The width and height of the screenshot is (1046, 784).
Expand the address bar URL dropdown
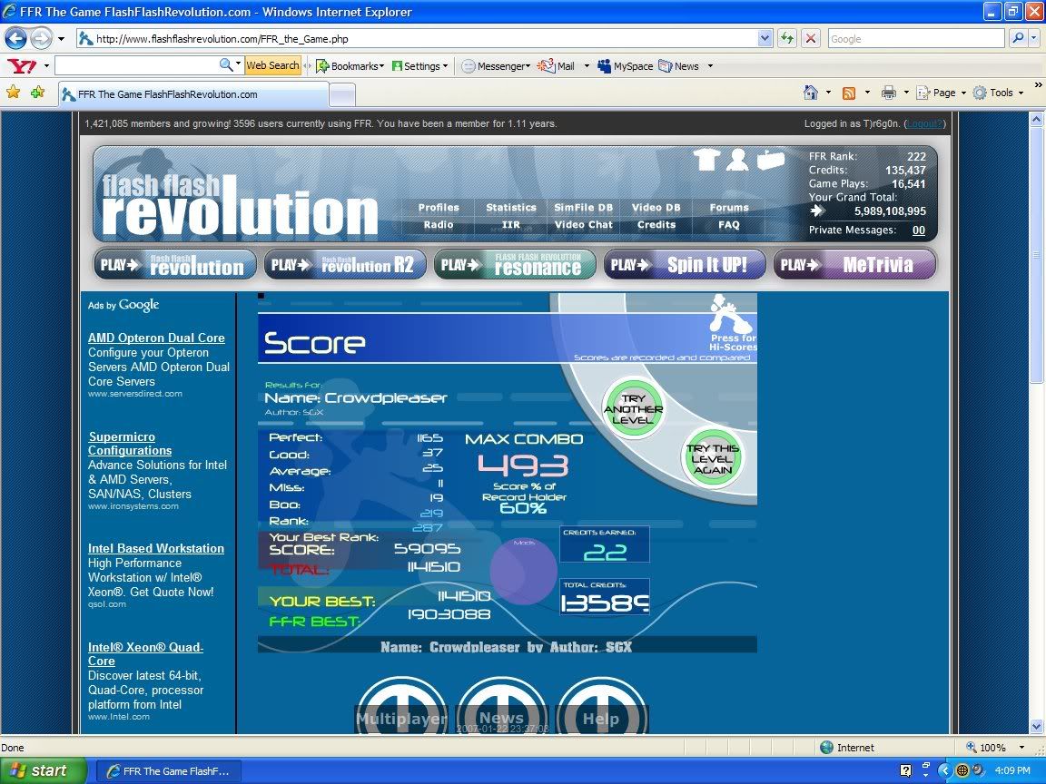point(765,39)
